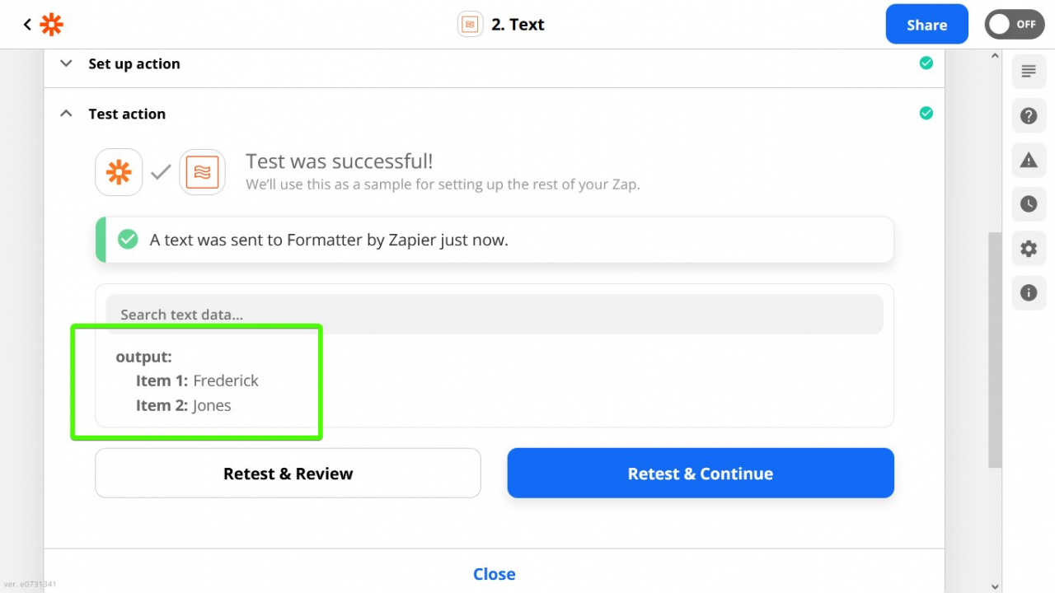The height and width of the screenshot is (593, 1055).
Task: Click the Close link at the bottom
Action: coord(495,574)
